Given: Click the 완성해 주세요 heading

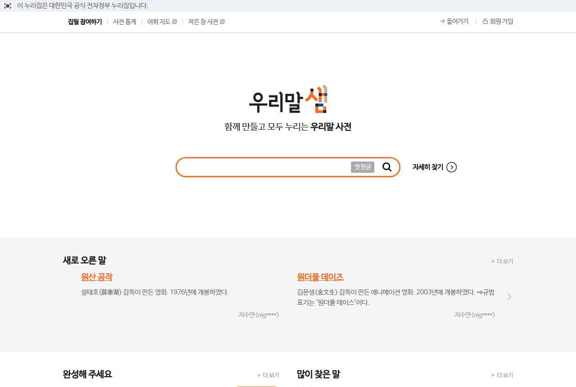Looking at the screenshot, I should point(87,374).
